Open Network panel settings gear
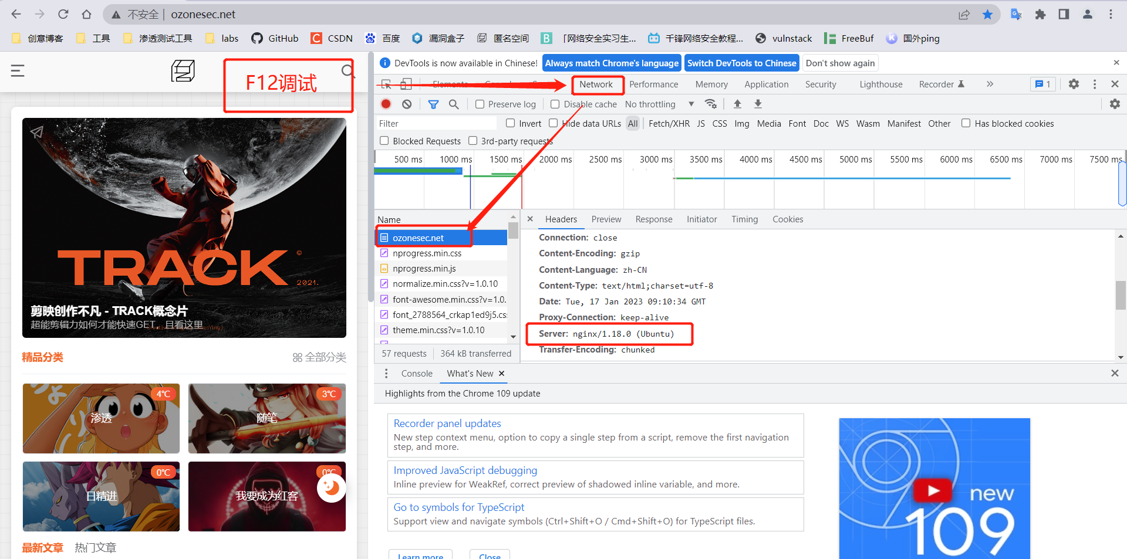The width and height of the screenshot is (1127, 559). click(x=1115, y=104)
